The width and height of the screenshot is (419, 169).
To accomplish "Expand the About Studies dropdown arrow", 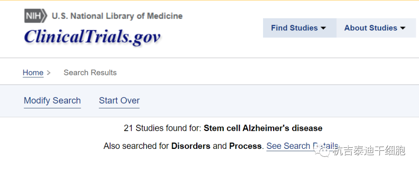I will click(402, 28).
